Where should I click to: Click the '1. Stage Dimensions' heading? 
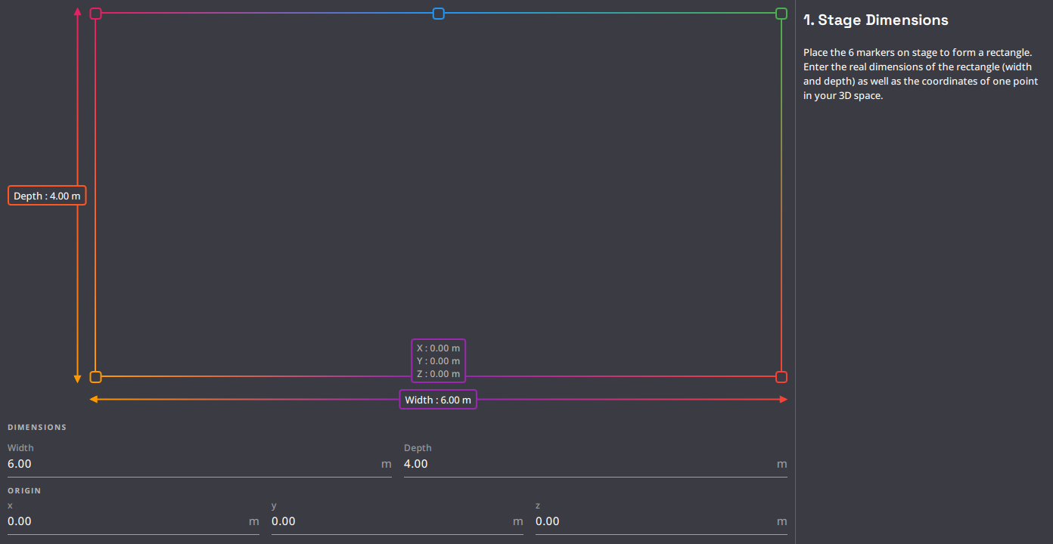click(876, 20)
